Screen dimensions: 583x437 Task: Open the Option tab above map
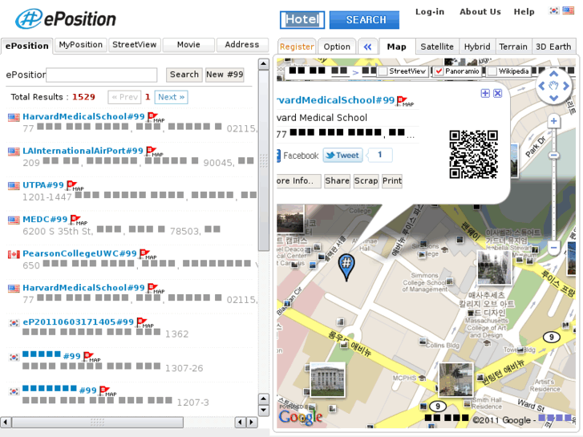pos(337,47)
